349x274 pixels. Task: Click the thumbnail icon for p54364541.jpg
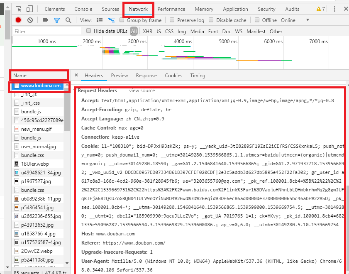[x=17, y=208]
